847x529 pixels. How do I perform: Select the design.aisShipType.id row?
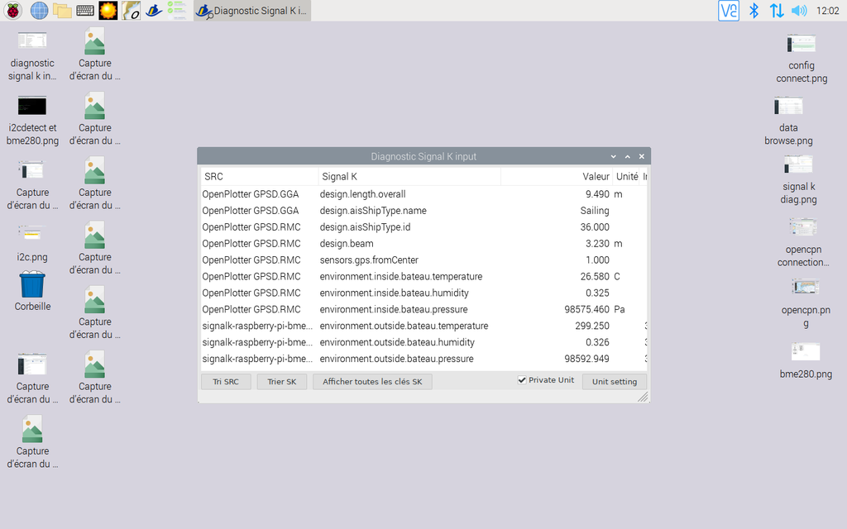point(423,227)
